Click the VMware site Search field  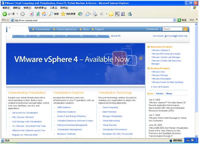173,29
